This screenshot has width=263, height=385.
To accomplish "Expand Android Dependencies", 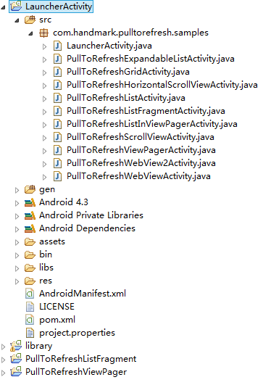I will [17, 229].
